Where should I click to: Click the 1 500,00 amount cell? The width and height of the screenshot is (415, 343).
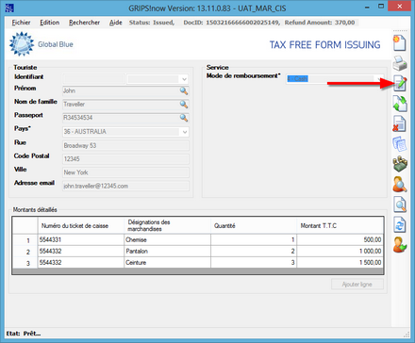340,263
